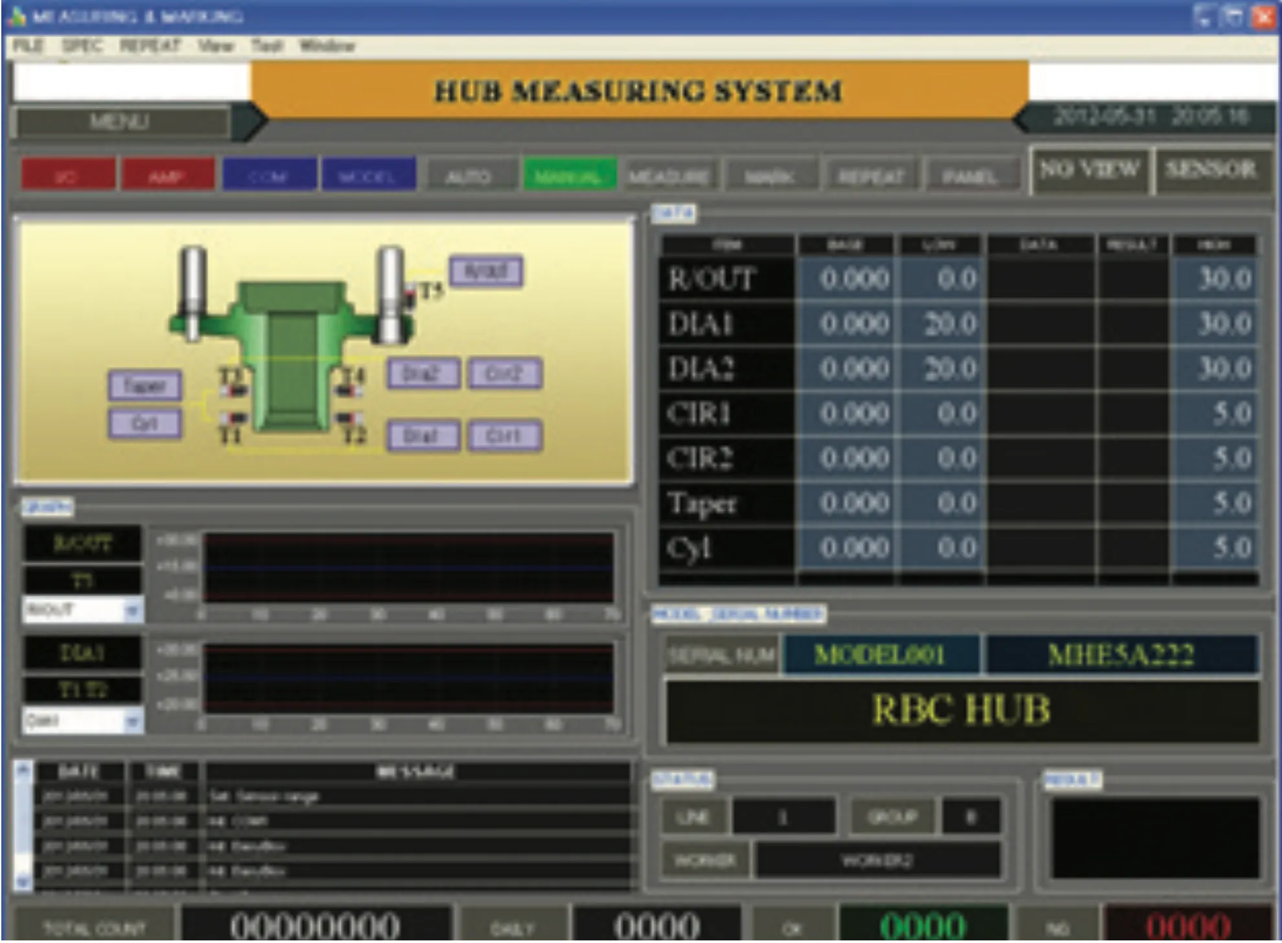Select the Taper box in diagram
This screenshot has height=943, width=1282.
145,387
